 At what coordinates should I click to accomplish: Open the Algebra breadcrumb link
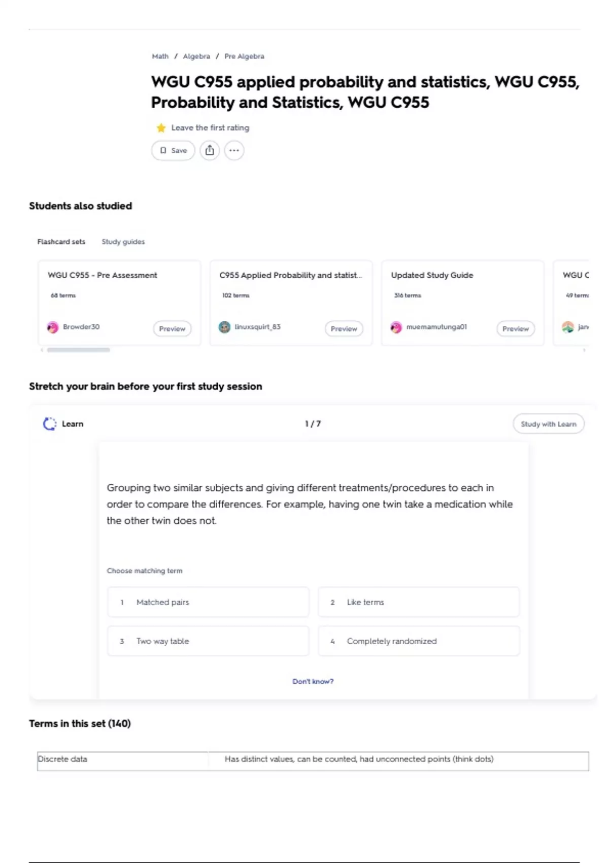click(x=196, y=56)
